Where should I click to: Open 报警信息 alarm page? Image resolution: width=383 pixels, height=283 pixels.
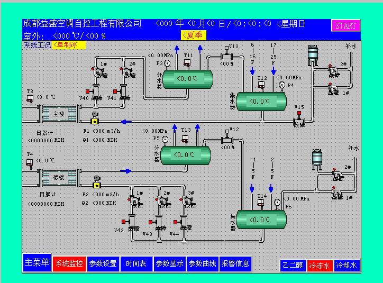click(x=235, y=264)
